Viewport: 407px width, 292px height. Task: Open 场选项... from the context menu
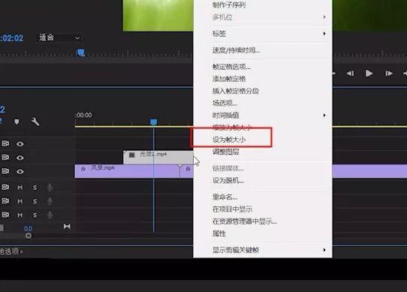pyautogui.click(x=225, y=103)
